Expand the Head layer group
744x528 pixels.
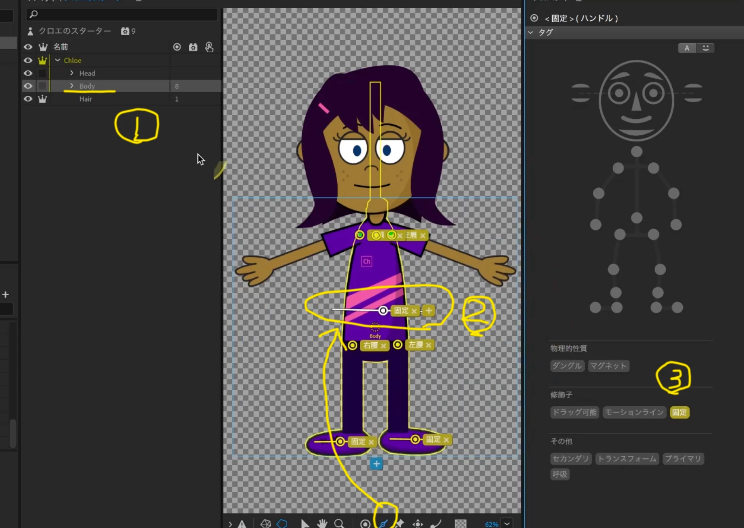tap(72, 73)
